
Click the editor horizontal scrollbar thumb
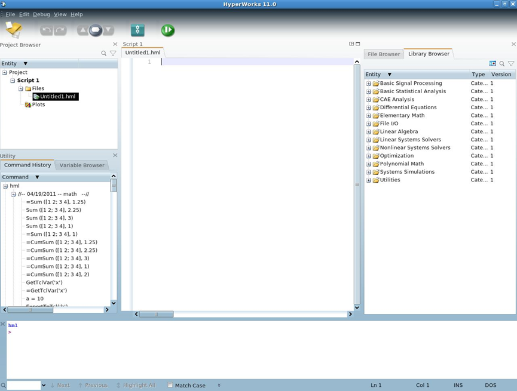[156, 314]
